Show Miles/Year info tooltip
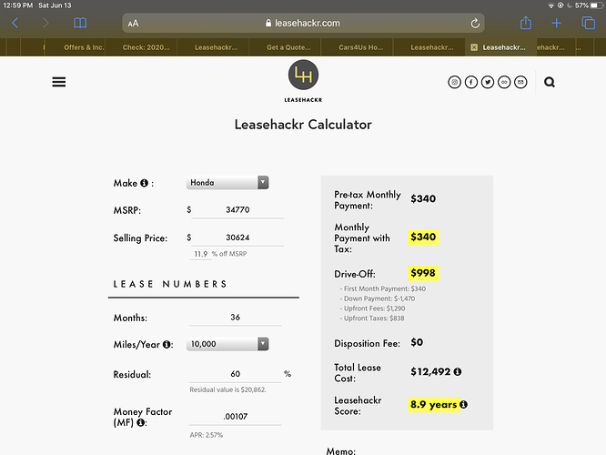606x455 pixels. [x=167, y=344]
